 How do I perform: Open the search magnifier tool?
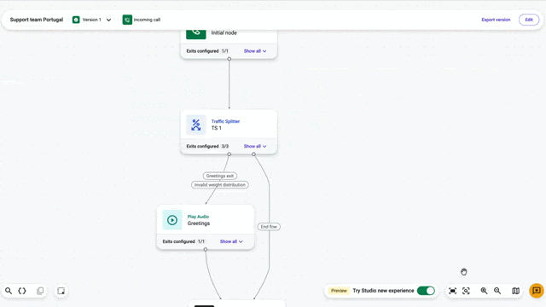click(9, 291)
